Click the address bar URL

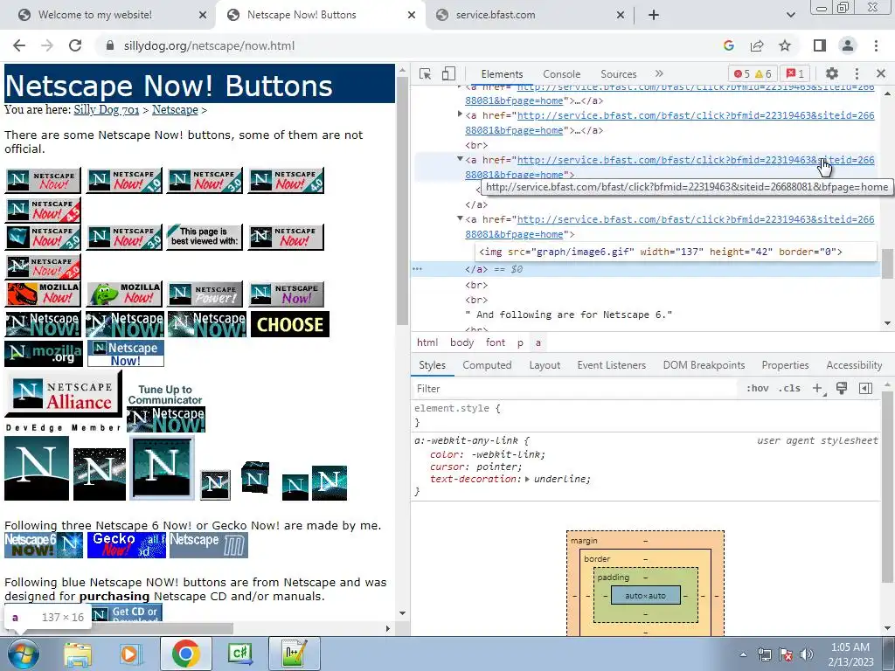pos(209,45)
